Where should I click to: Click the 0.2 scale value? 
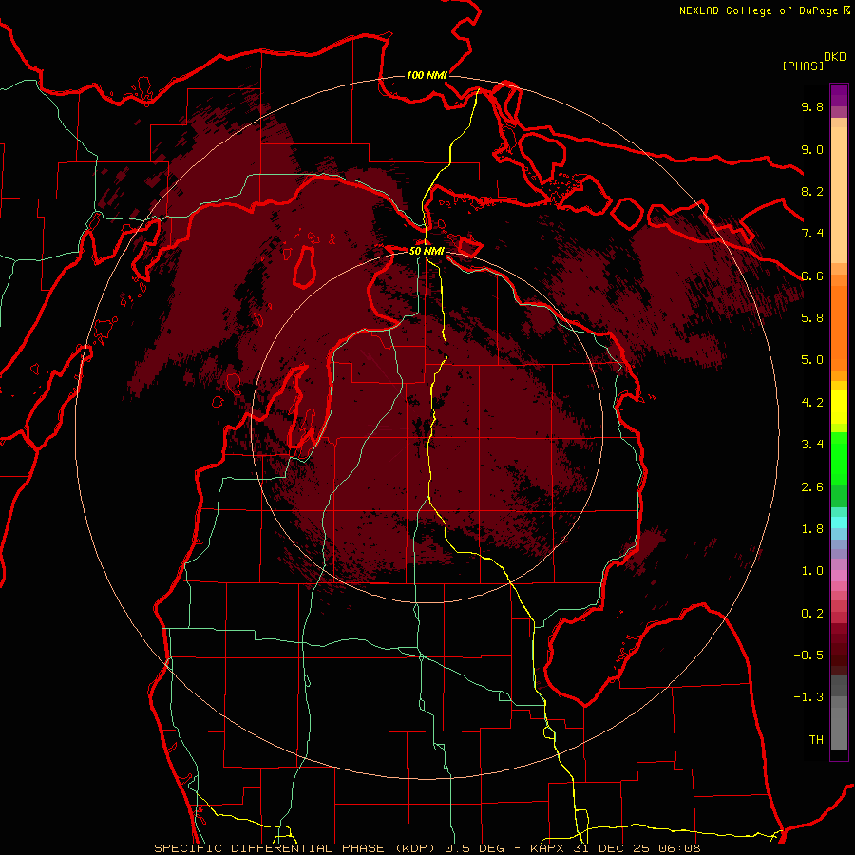point(812,614)
